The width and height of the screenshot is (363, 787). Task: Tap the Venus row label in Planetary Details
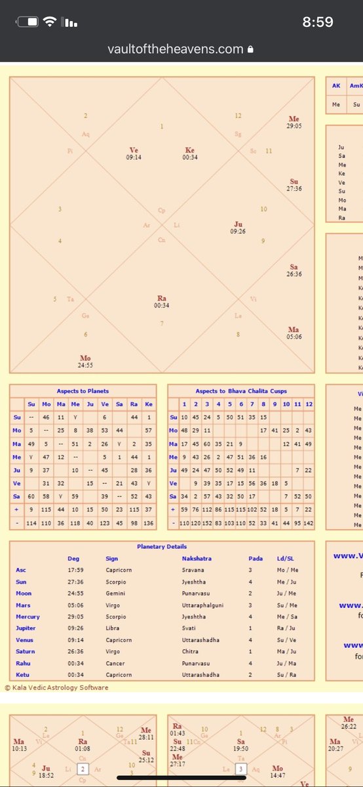(x=24, y=640)
